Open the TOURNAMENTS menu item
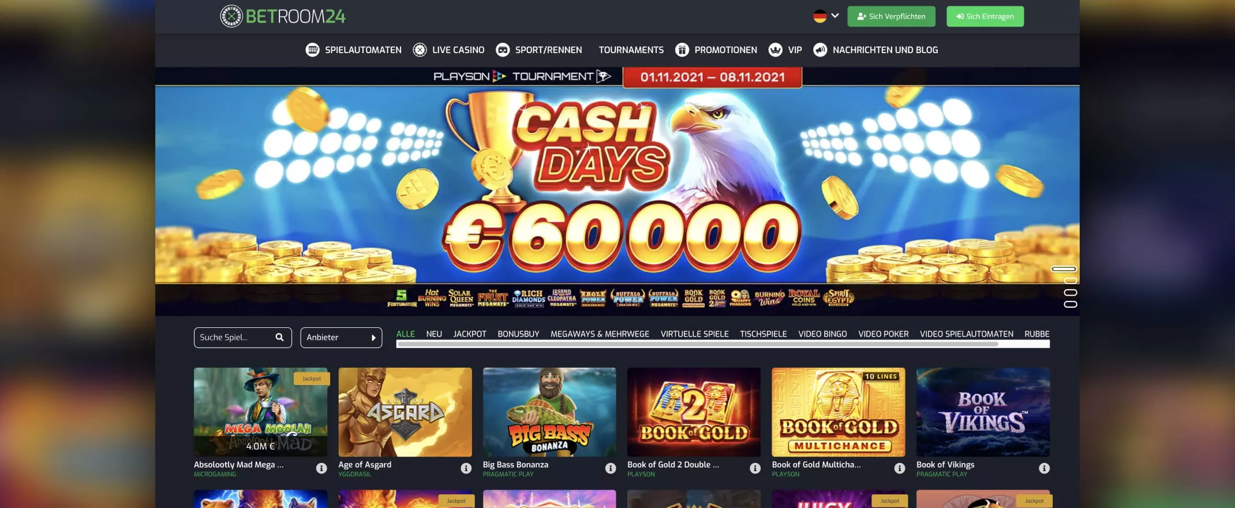 [631, 50]
